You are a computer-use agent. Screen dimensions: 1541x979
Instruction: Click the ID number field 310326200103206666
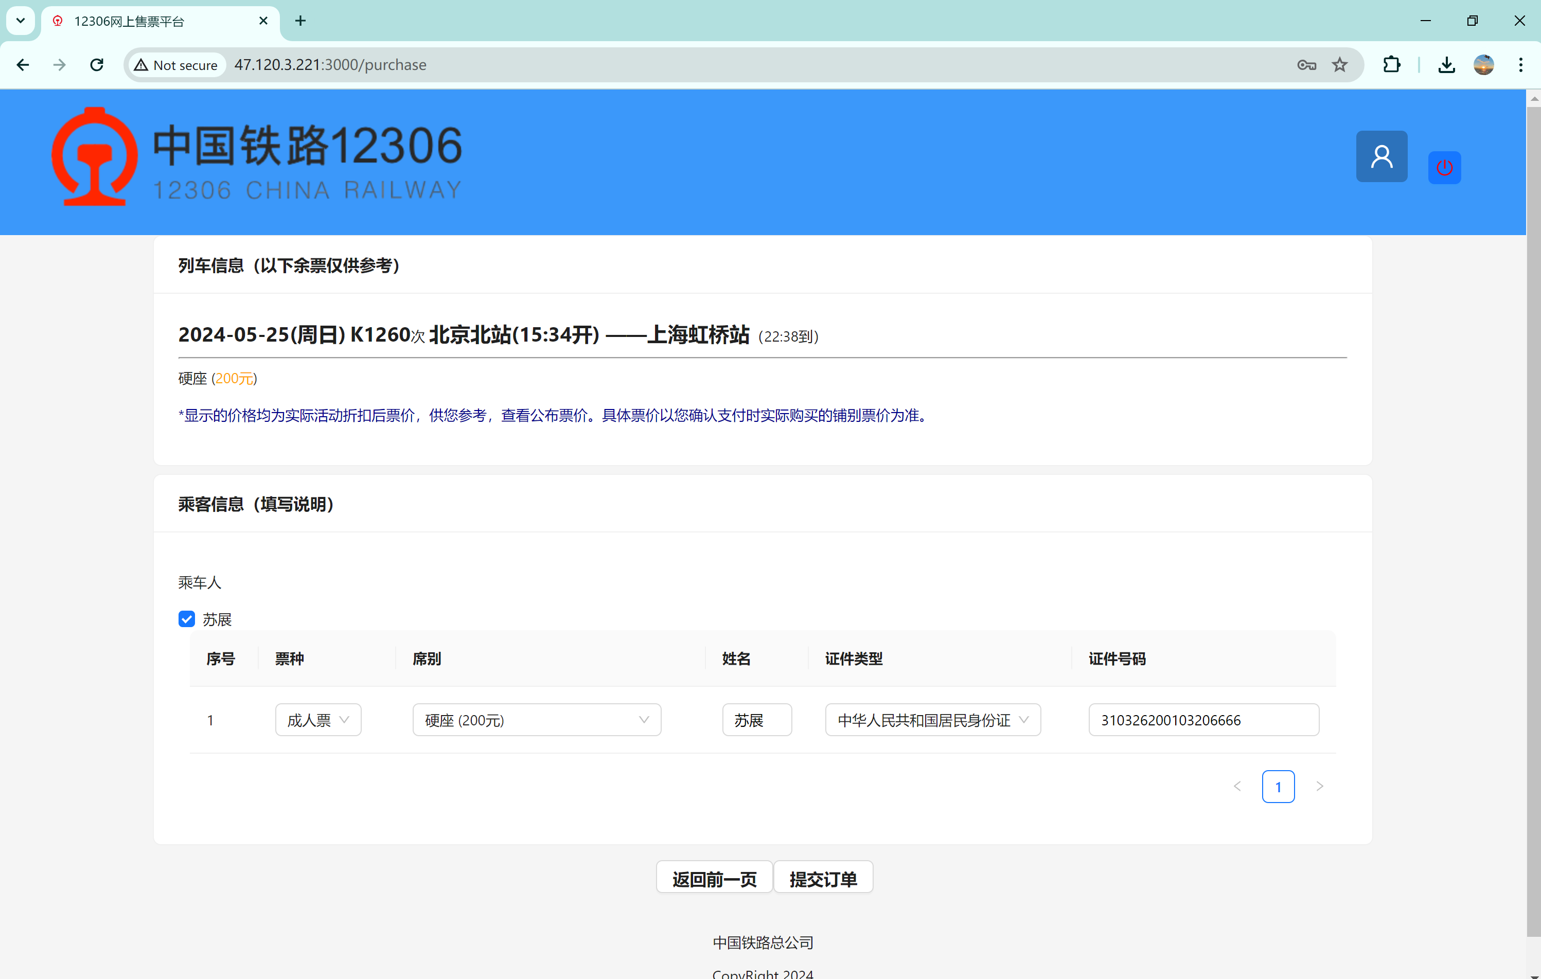pyautogui.click(x=1203, y=720)
